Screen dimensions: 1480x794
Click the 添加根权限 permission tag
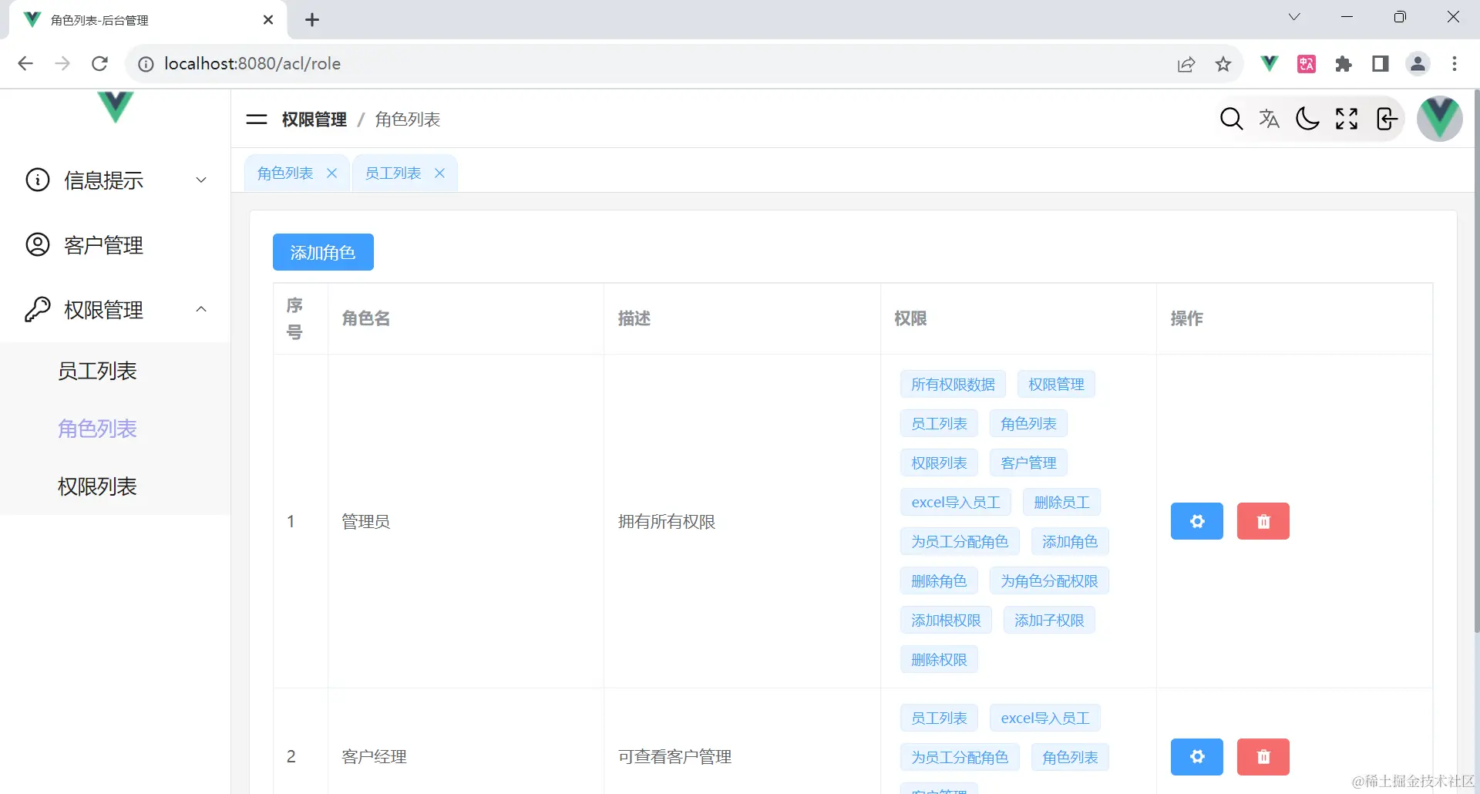click(x=946, y=621)
